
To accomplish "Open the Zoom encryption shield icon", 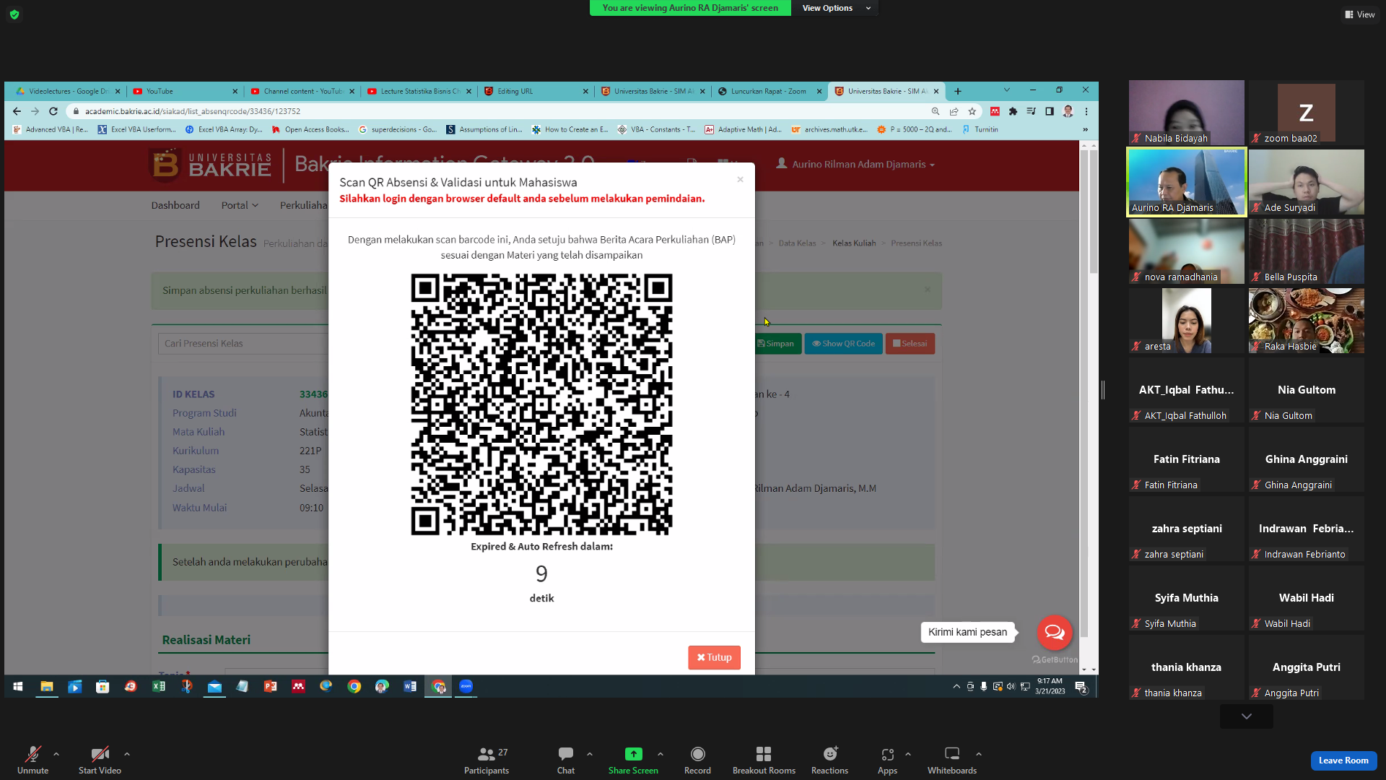I will click(x=14, y=14).
